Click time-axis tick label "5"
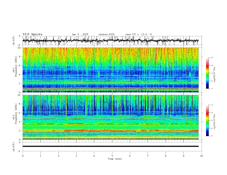Screen dimensions: 227x175 [x=112, y=156]
